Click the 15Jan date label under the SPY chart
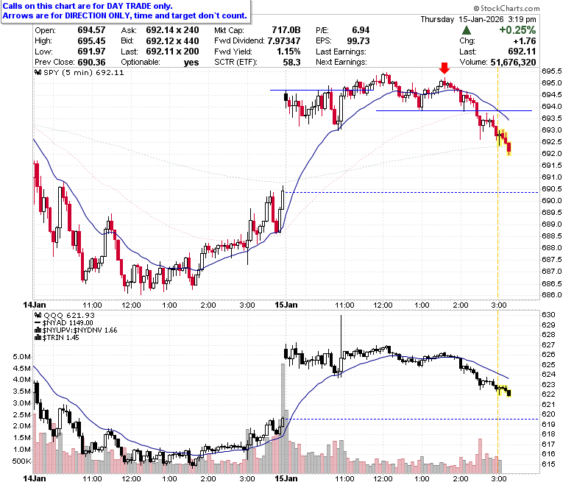This screenshot has height=485, width=574. pos(286,305)
